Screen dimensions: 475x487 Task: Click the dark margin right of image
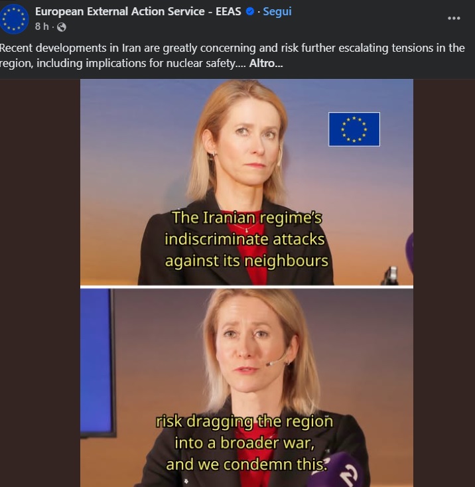coord(444,283)
